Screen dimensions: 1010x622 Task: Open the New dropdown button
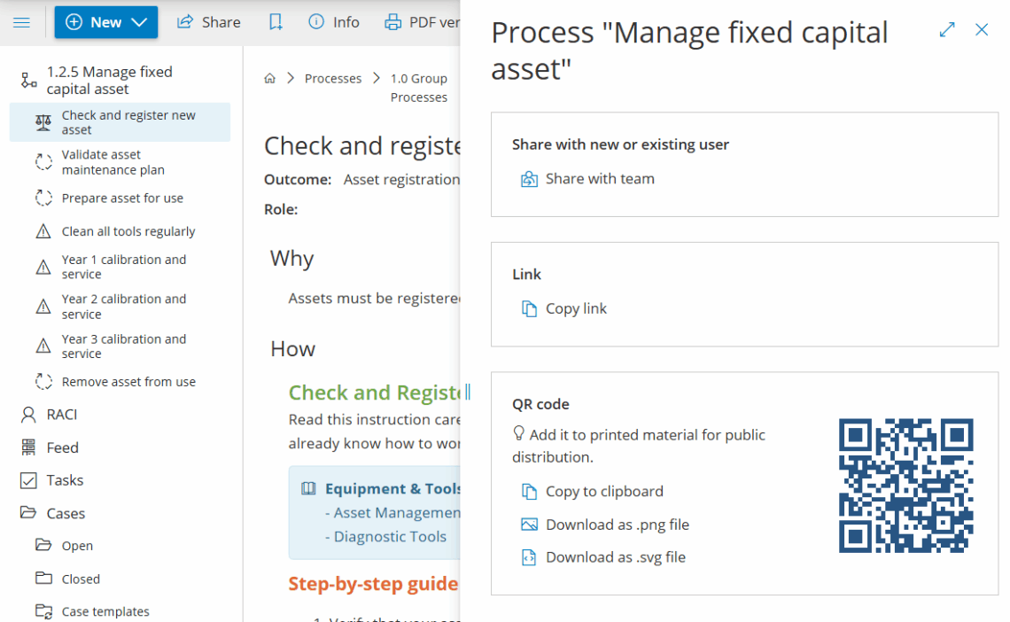[x=106, y=22]
